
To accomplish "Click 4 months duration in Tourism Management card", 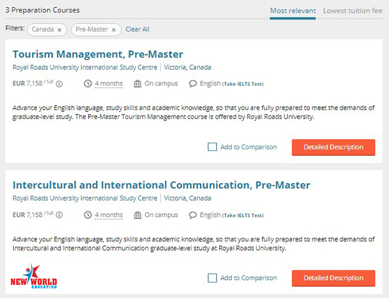I will [x=109, y=84].
